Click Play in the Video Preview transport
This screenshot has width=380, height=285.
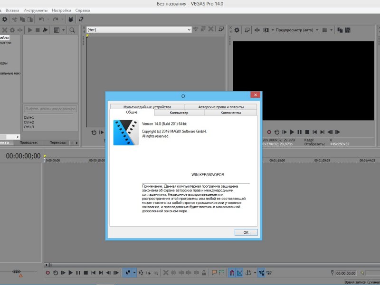(292, 132)
